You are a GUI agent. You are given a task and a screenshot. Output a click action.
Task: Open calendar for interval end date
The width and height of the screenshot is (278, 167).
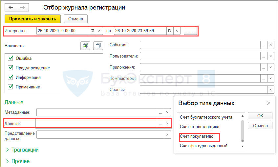pos(170,31)
